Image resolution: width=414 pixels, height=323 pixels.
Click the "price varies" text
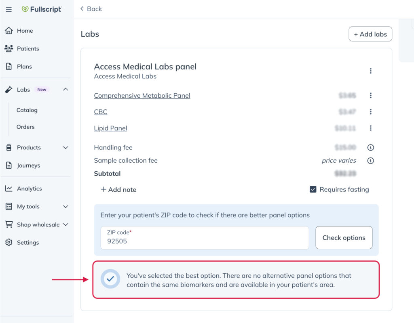[x=339, y=161]
